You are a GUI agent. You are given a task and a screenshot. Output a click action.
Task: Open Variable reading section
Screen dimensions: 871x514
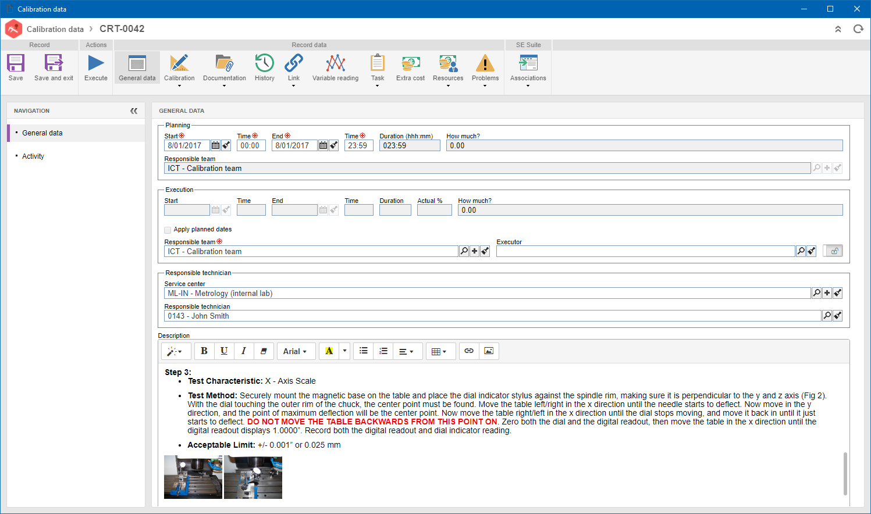coord(336,67)
